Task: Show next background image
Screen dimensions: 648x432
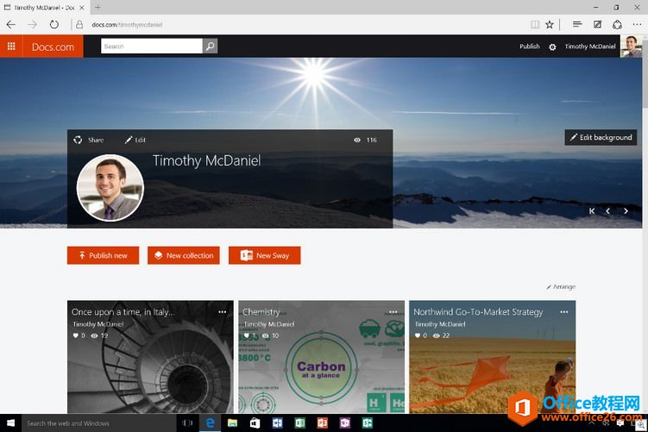Action: (626, 211)
